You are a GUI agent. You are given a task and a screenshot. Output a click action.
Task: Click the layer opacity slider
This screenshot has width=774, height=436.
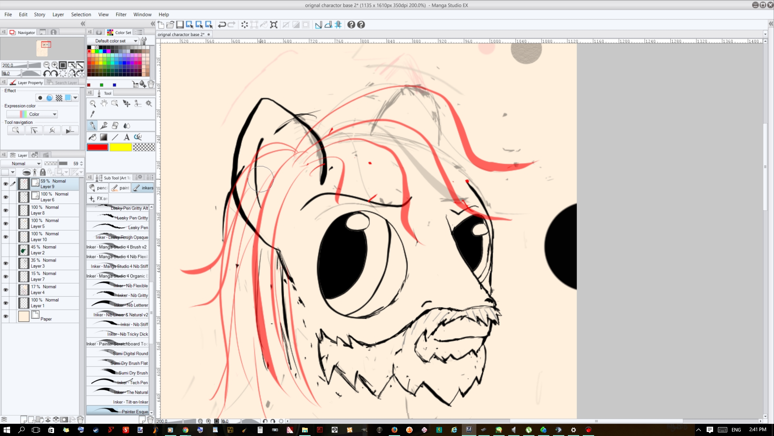(x=56, y=163)
